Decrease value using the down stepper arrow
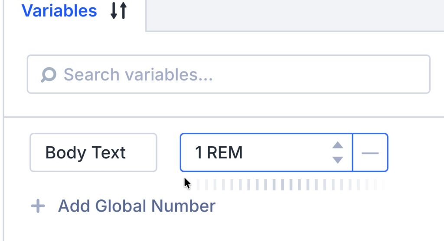This screenshot has height=241, width=444. [338, 160]
